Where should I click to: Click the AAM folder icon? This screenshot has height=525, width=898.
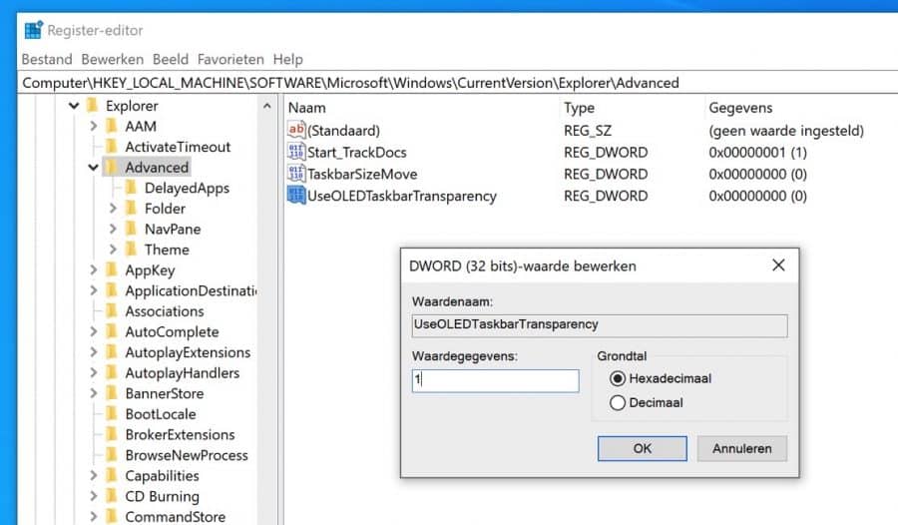click(x=112, y=126)
